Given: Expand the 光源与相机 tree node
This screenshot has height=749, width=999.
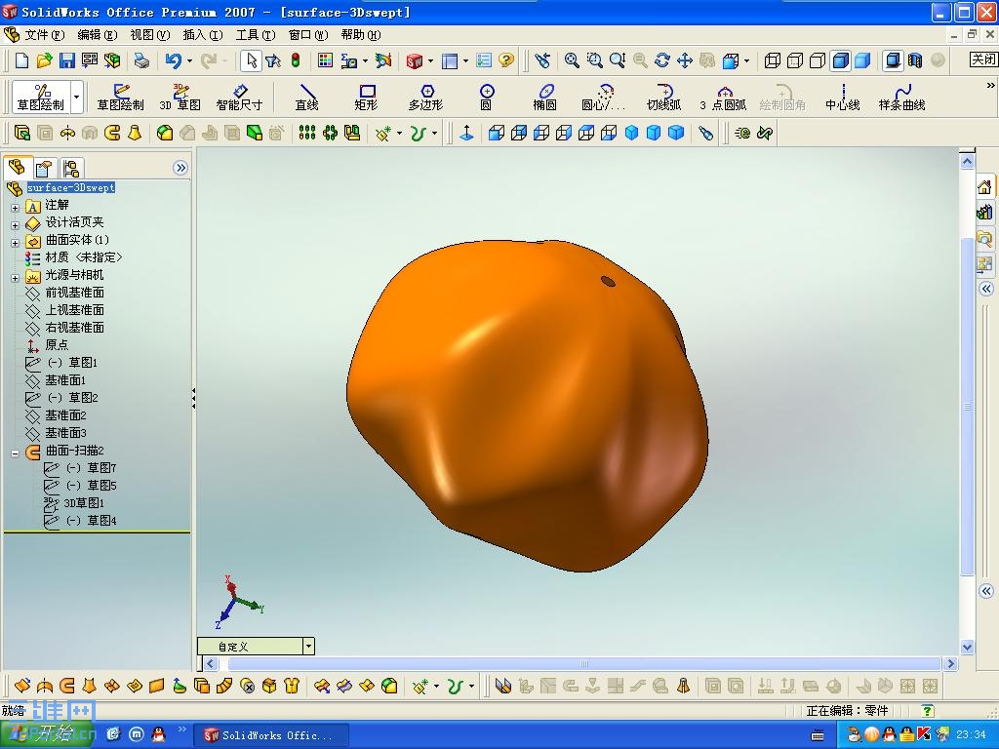Looking at the screenshot, I should (x=16, y=278).
